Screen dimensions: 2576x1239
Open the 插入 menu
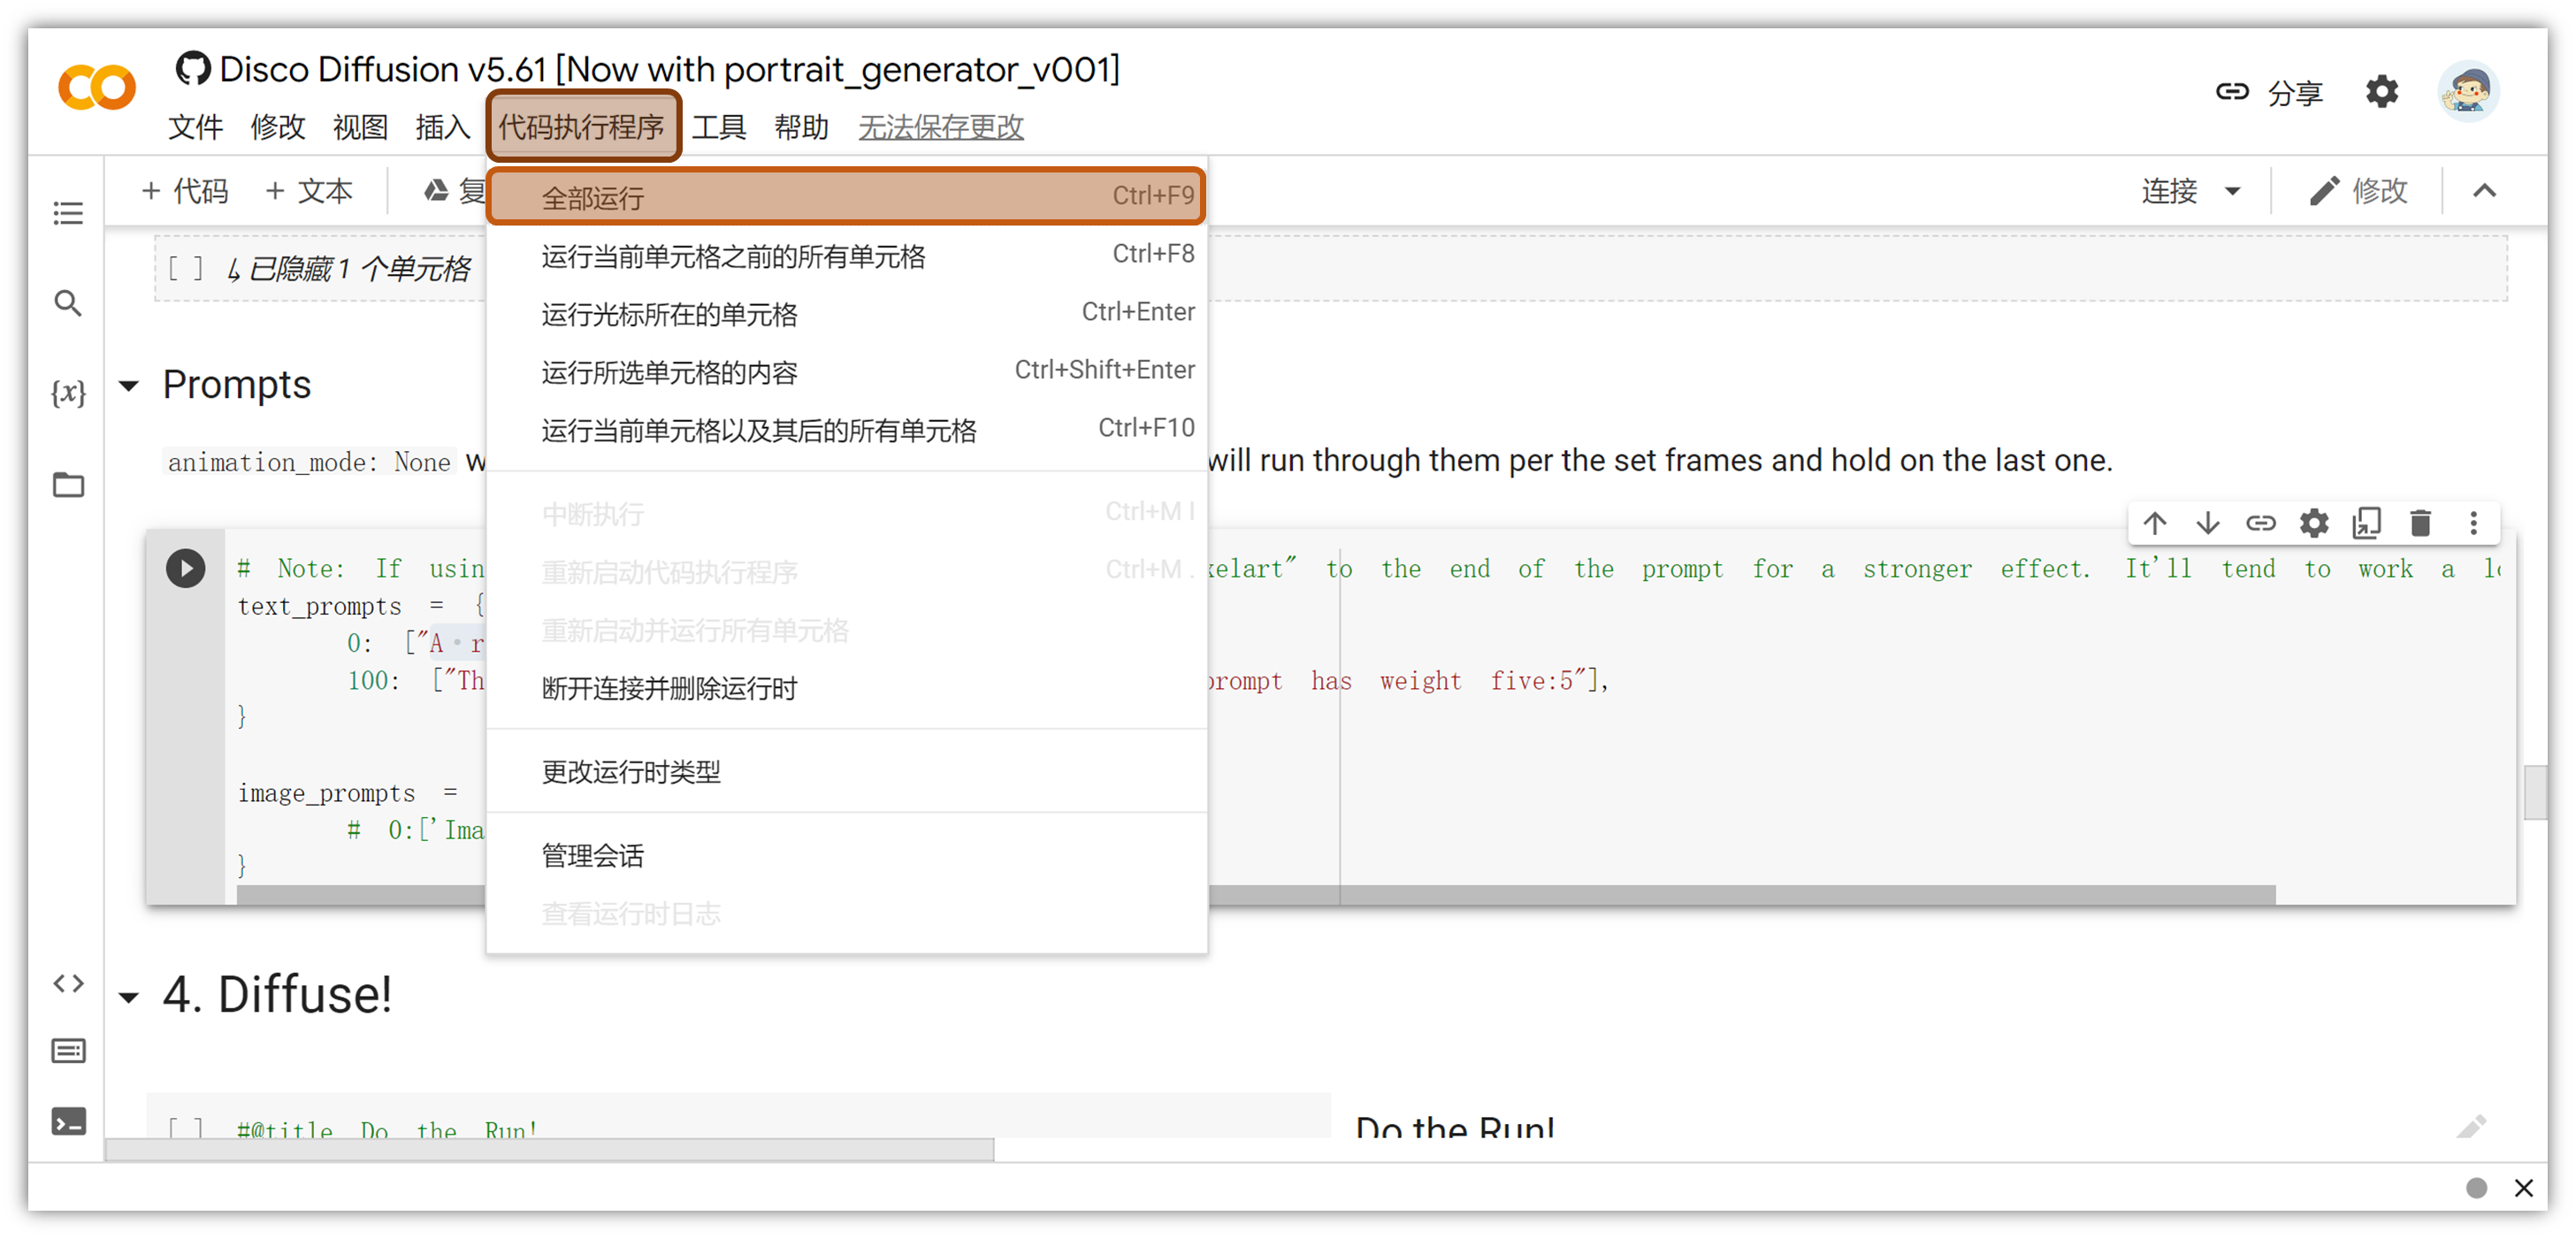[x=442, y=127]
